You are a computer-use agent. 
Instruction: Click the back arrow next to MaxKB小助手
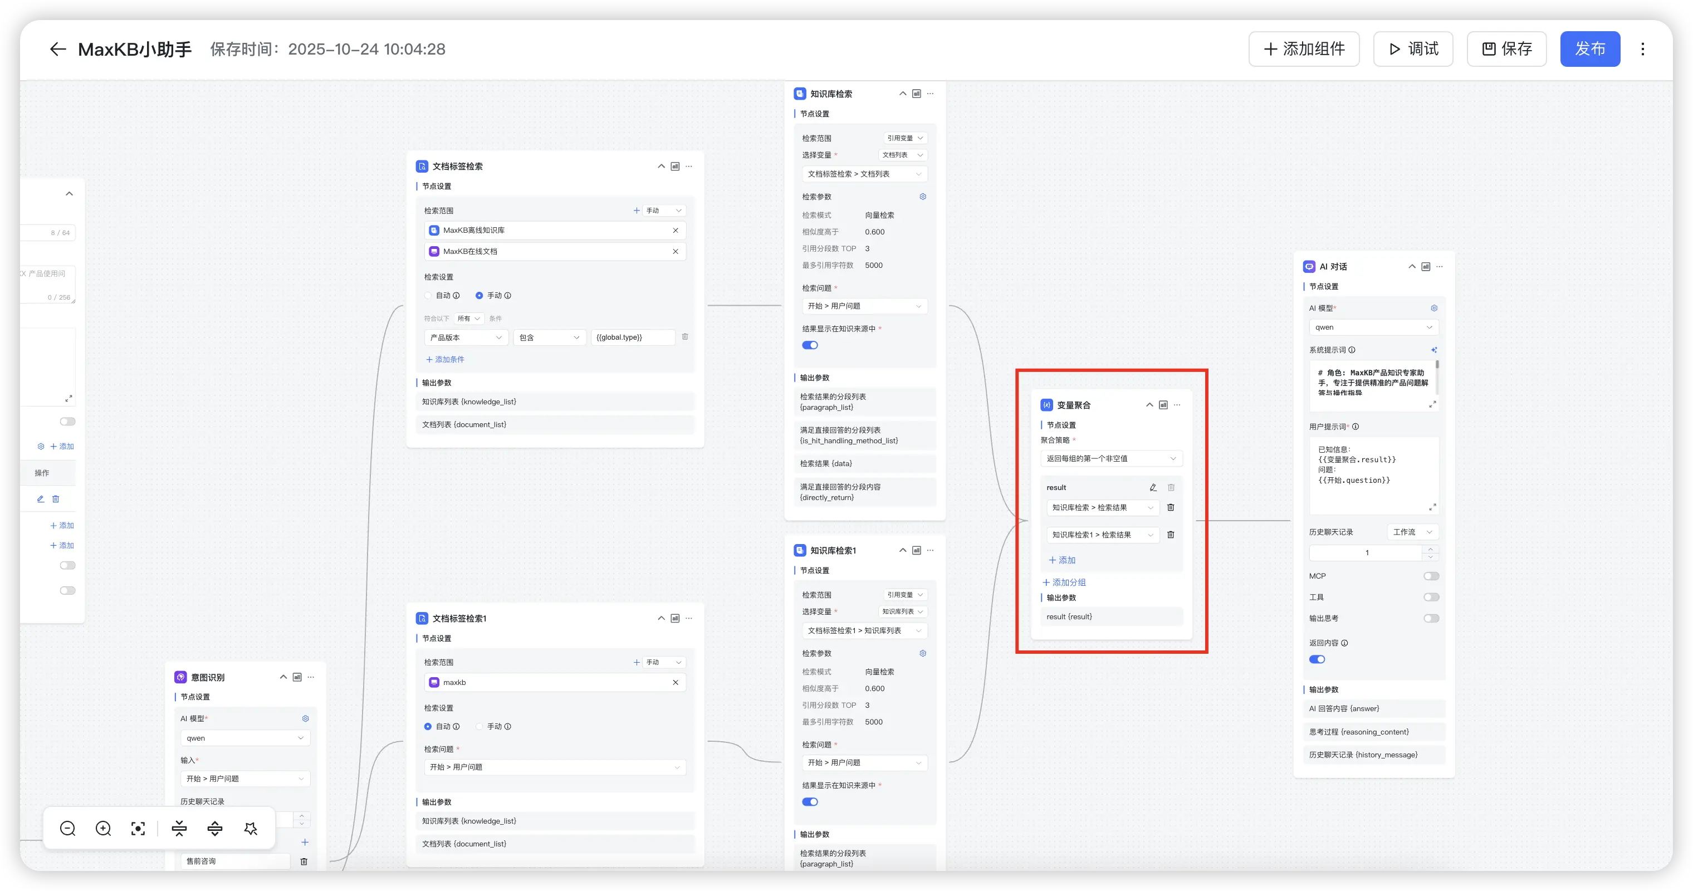pyautogui.click(x=58, y=49)
